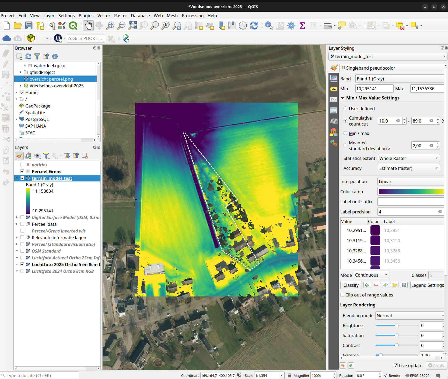Uncheck the Live update checkbox
Viewport: 448px width, 379px height.
395,366
